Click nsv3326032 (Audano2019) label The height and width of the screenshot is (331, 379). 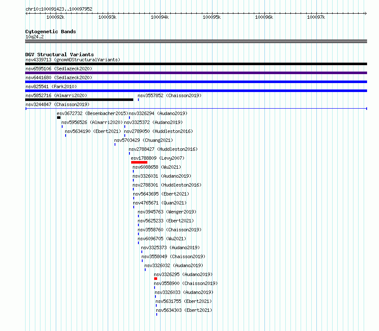point(174,265)
